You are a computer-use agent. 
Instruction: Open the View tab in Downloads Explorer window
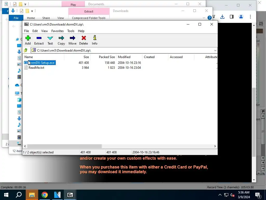tap(61, 18)
